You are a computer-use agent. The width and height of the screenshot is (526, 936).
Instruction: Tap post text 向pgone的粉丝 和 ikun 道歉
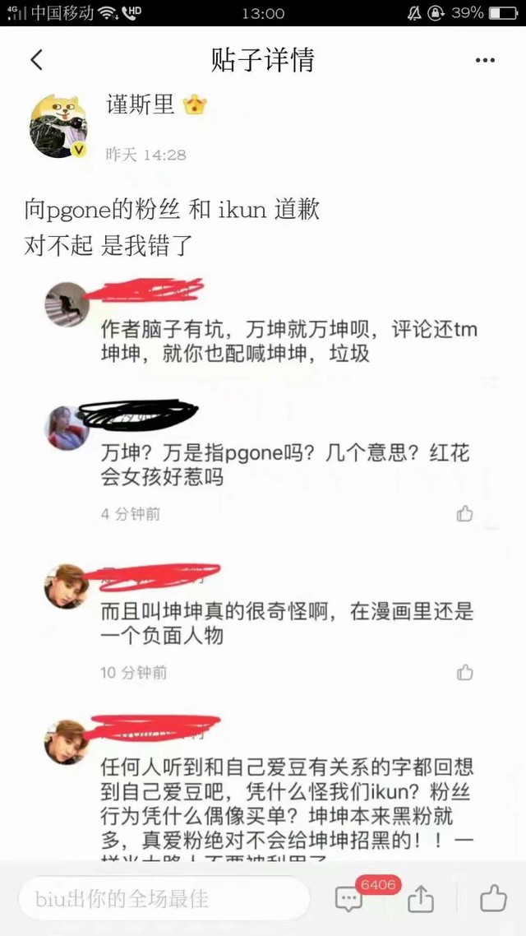172,210
